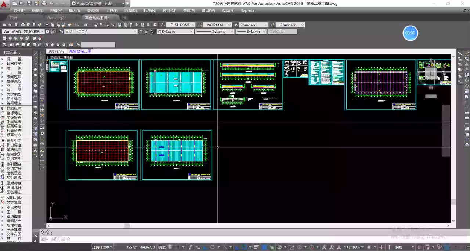This screenshot has height=251, width=470.
Task: Click the status bar gear workspace switching icon
Action: pos(370,247)
